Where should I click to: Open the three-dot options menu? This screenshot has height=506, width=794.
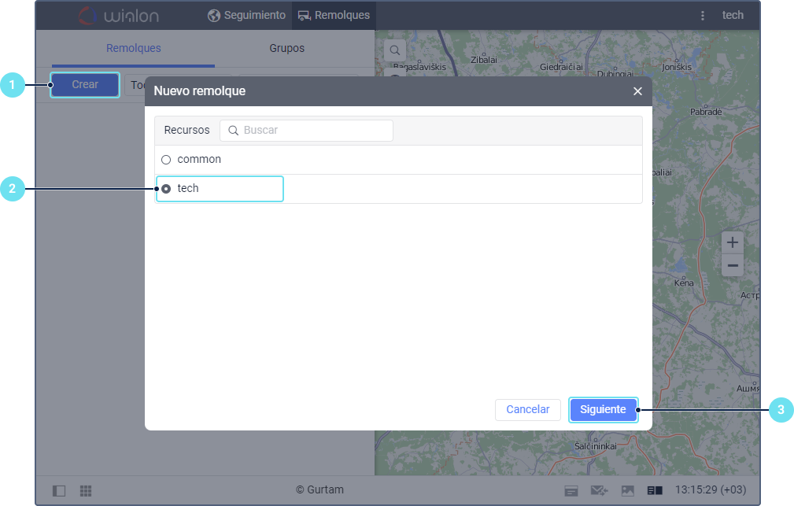tap(703, 16)
